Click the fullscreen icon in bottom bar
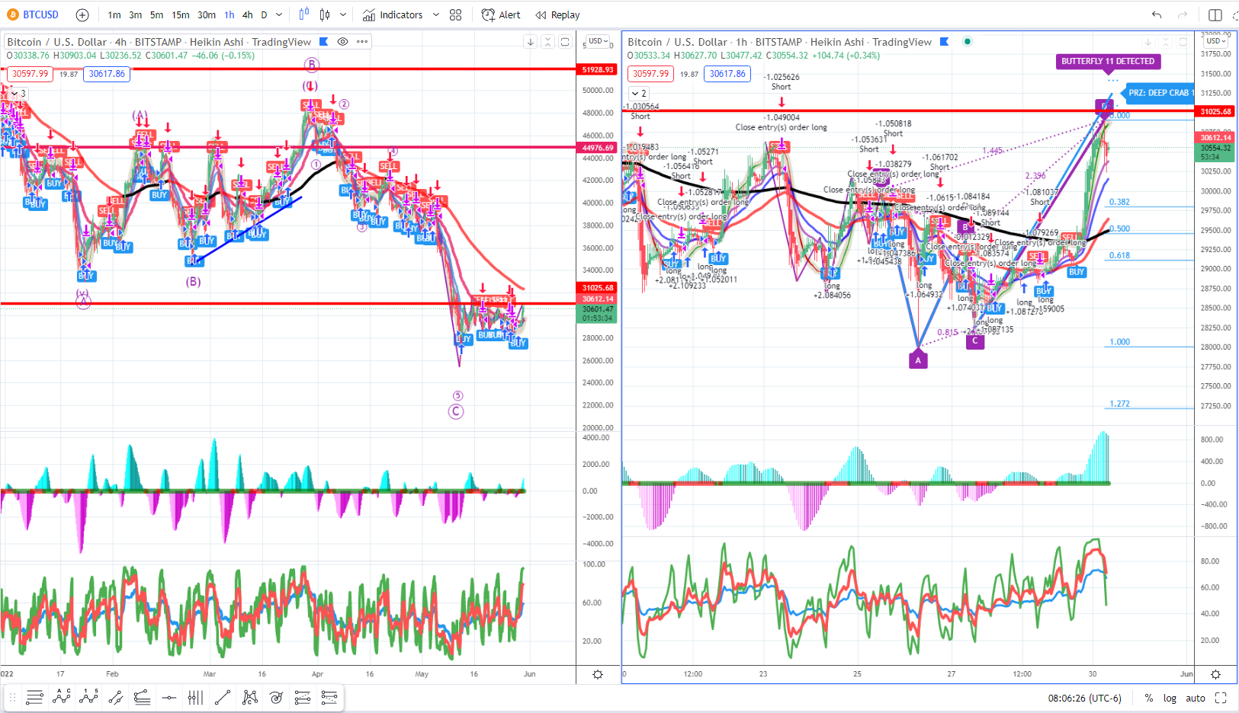Image resolution: width=1239 pixels, height=713 pixels. (1221, 698)
